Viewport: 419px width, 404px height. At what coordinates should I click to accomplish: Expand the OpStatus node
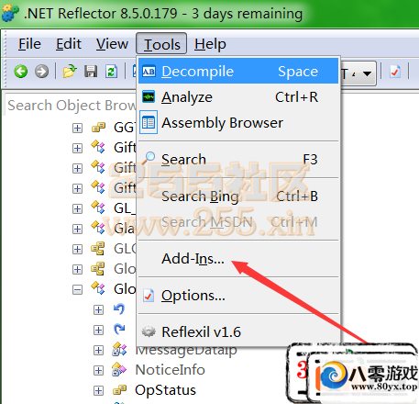point(98,390)
